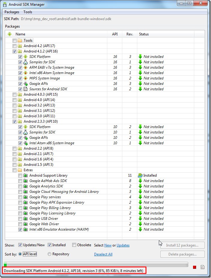Uncheck MIPS System Image checkbox

click(x=20, y=78)
